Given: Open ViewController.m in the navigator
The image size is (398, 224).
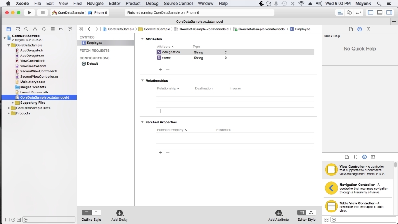Looking at the screenshot, I should tap(33, 66).
